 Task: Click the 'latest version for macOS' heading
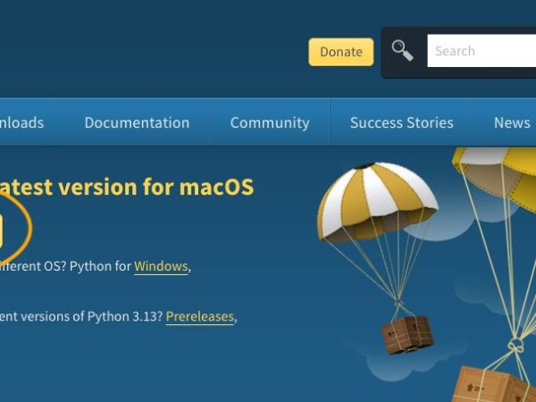tap(127, 187)
